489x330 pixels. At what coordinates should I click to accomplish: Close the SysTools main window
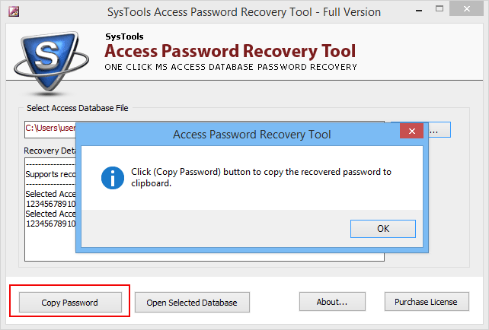pyautogui.click(x=467, y=9)
